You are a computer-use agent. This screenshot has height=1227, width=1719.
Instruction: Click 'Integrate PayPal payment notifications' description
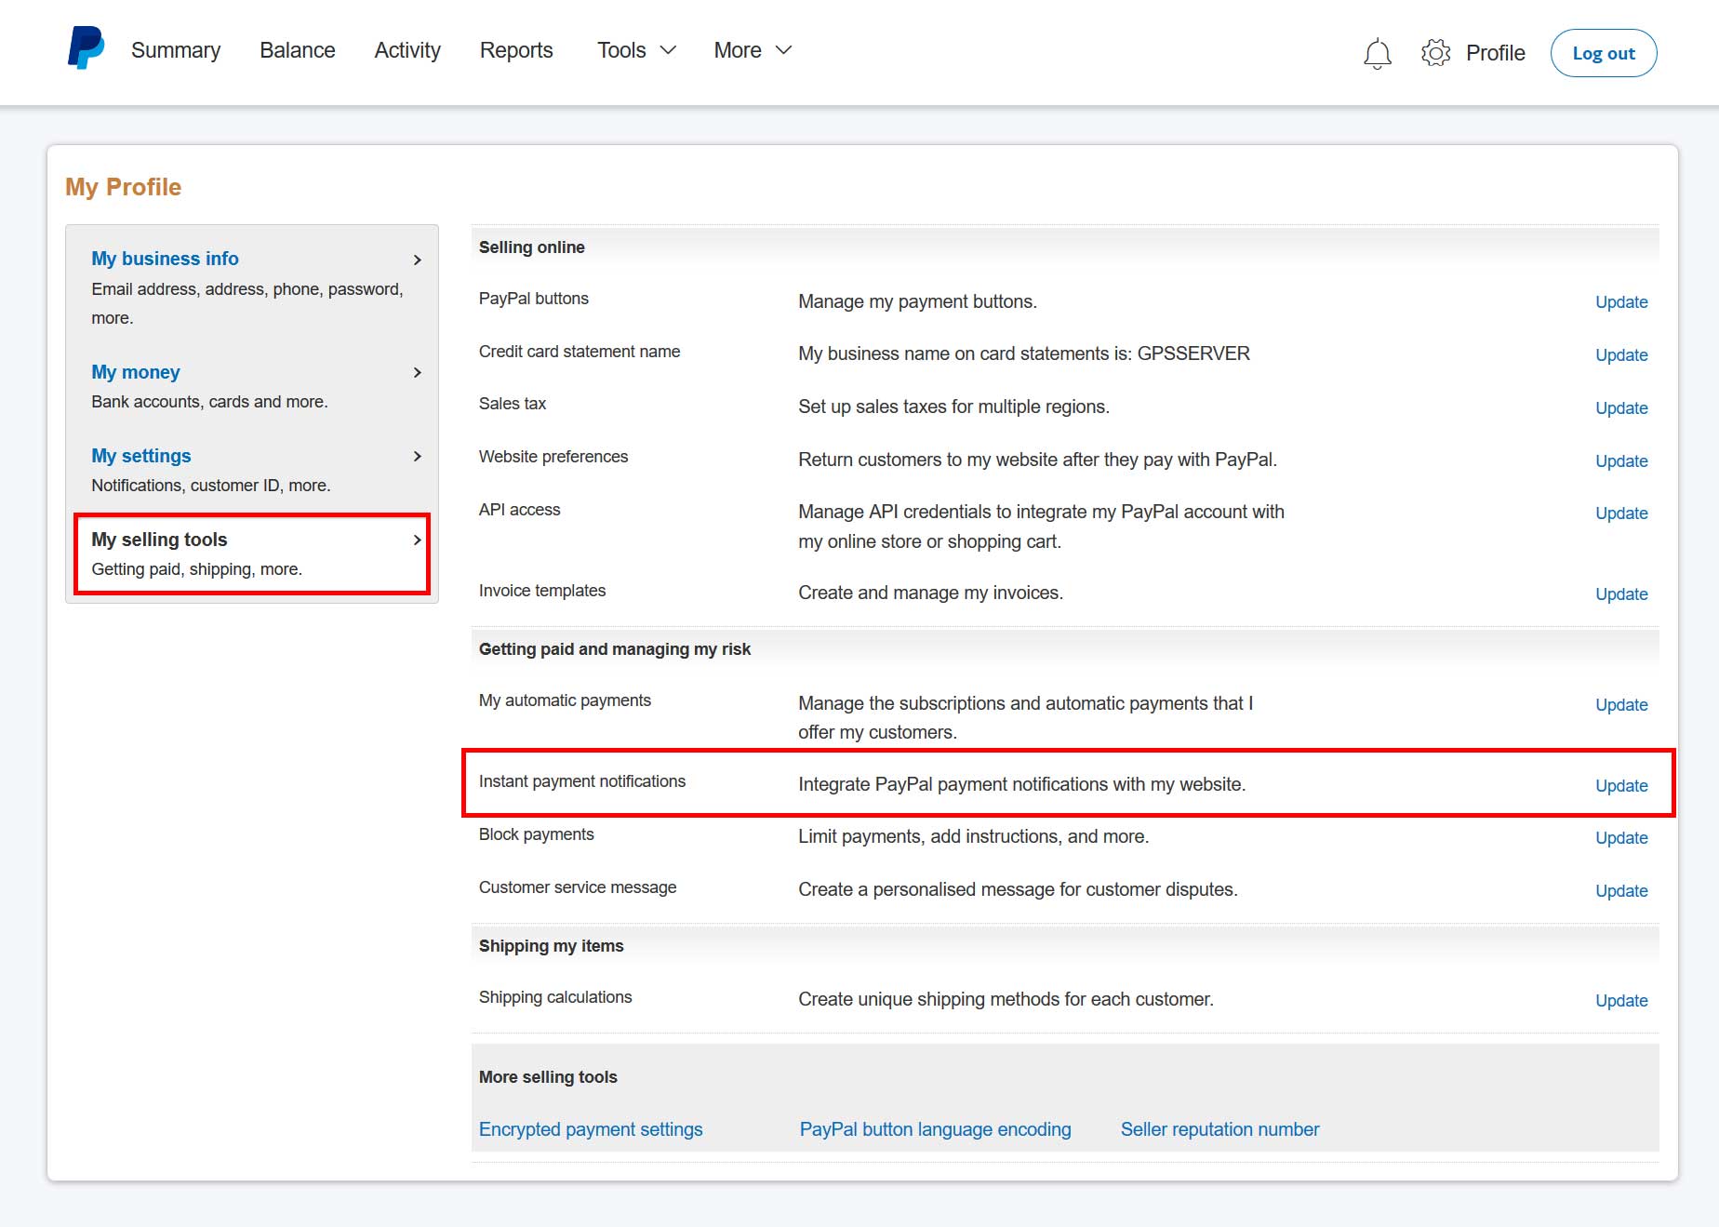pos(1021,784)
